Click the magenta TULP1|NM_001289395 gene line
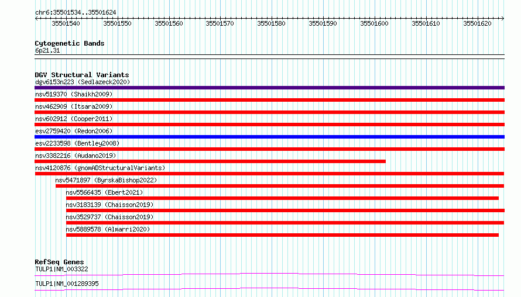The width and height of the screenshot is (521, 297). (269, 289)
